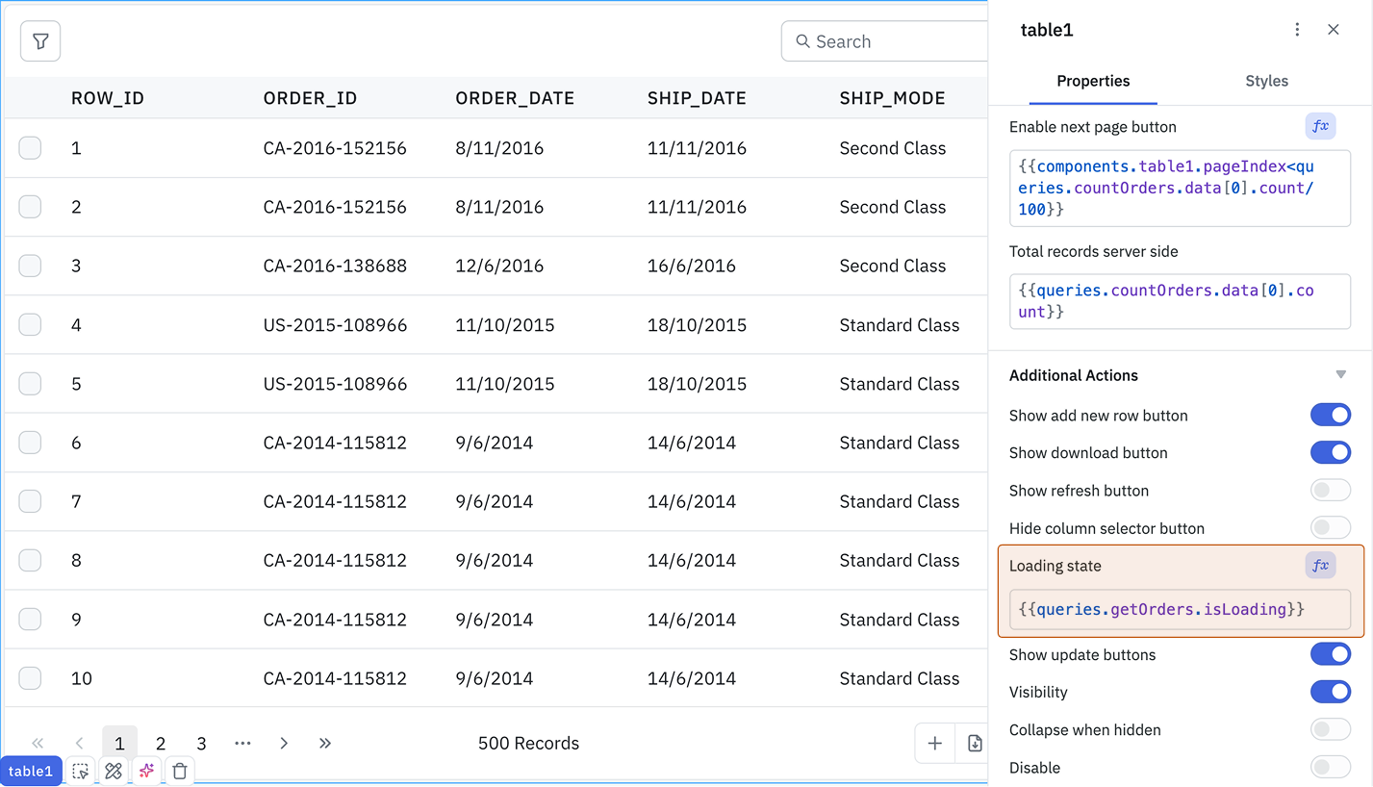Go to previous page with left chevron
This screenshot has height=787, width=1373.
point(79,743)
